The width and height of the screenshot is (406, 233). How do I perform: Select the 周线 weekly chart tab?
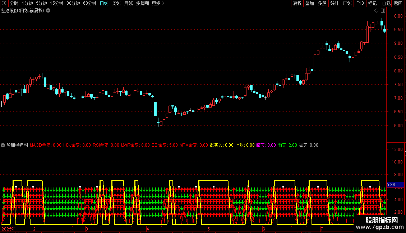[x=116, y=3]
